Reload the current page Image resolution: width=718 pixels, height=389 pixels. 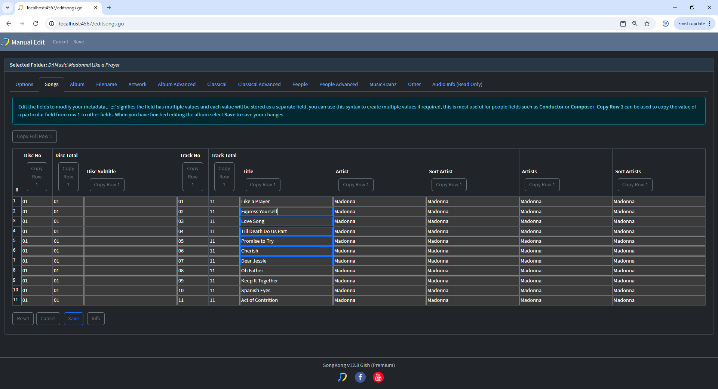[x=36, y=24]
